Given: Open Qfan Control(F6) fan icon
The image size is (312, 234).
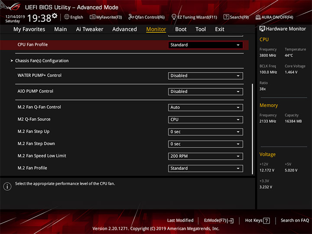Looking at the screenshot, I should pyautogui.click(x=131, y=17).
